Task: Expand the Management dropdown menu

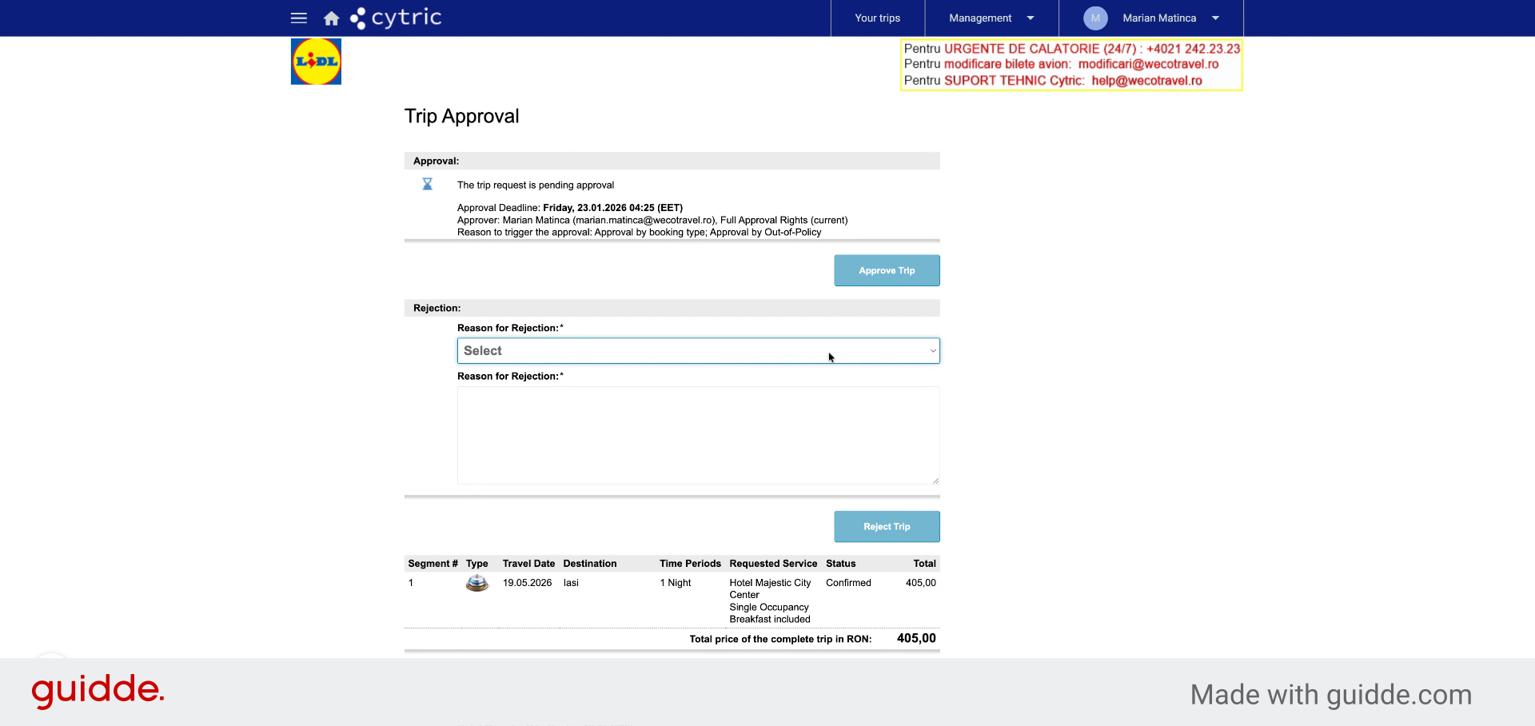Action: pos(1031,18)
